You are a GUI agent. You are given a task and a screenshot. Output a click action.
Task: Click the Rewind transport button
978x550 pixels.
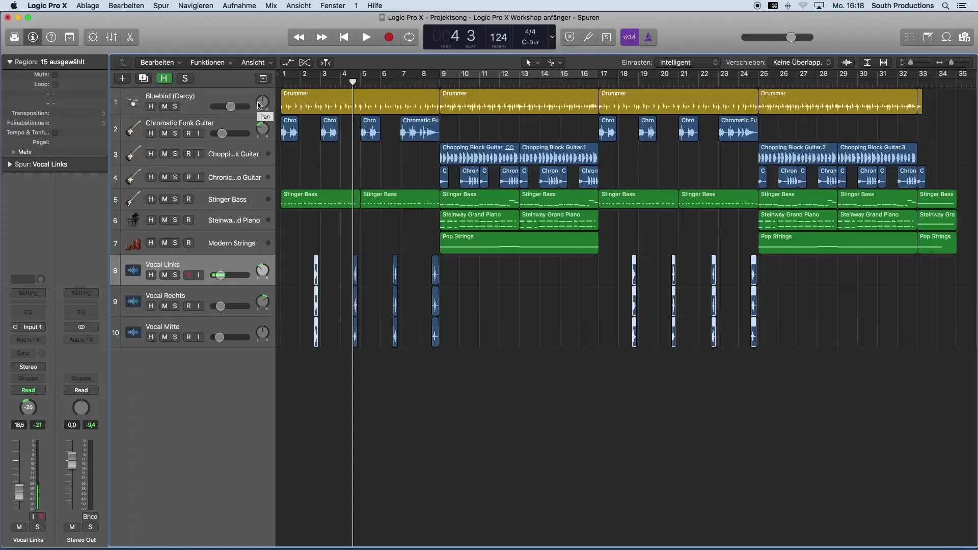[299, 37]
